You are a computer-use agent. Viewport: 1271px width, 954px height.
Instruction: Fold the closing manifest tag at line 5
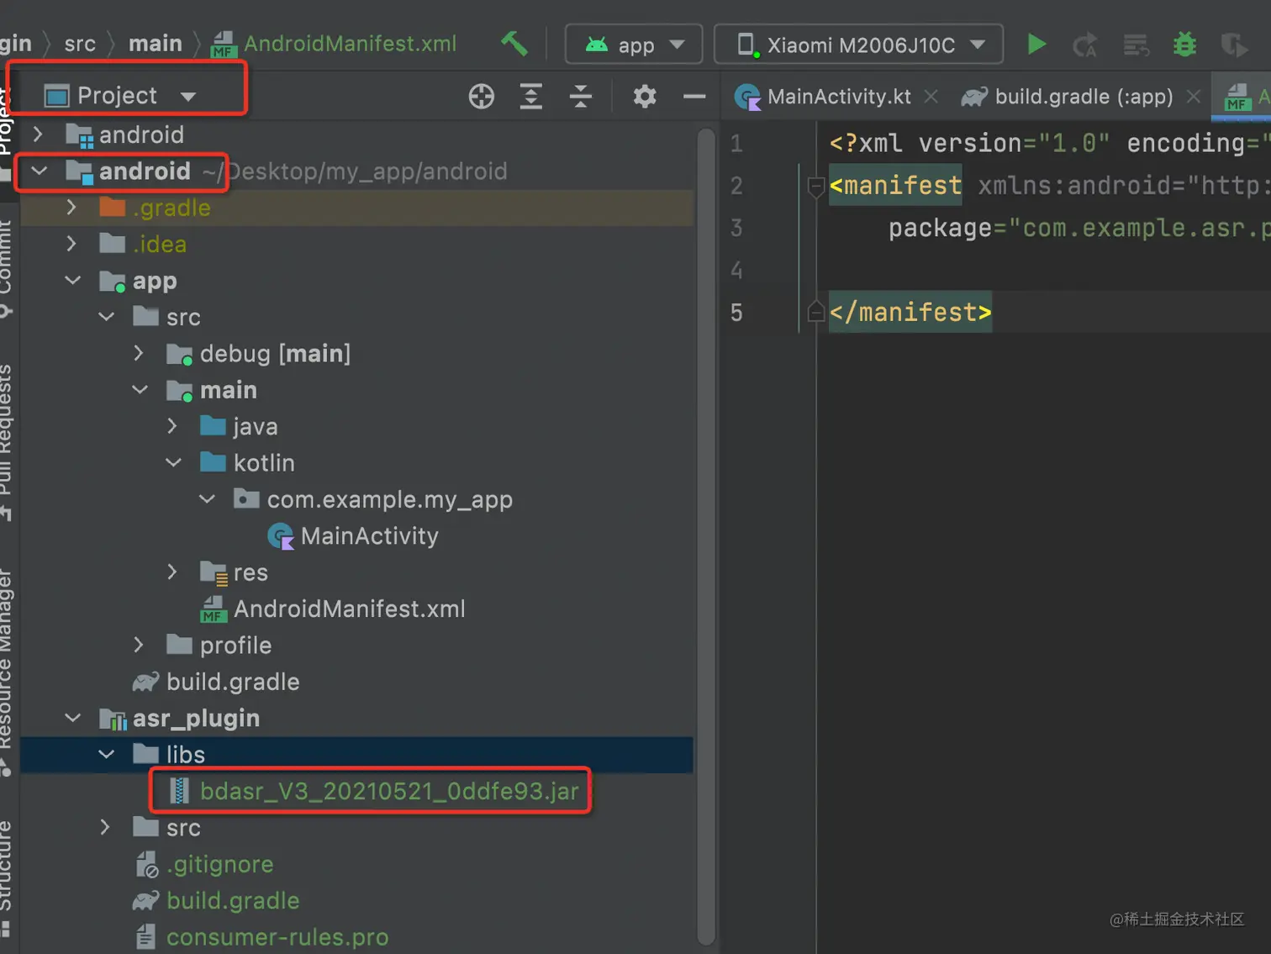tap(815, 312)
